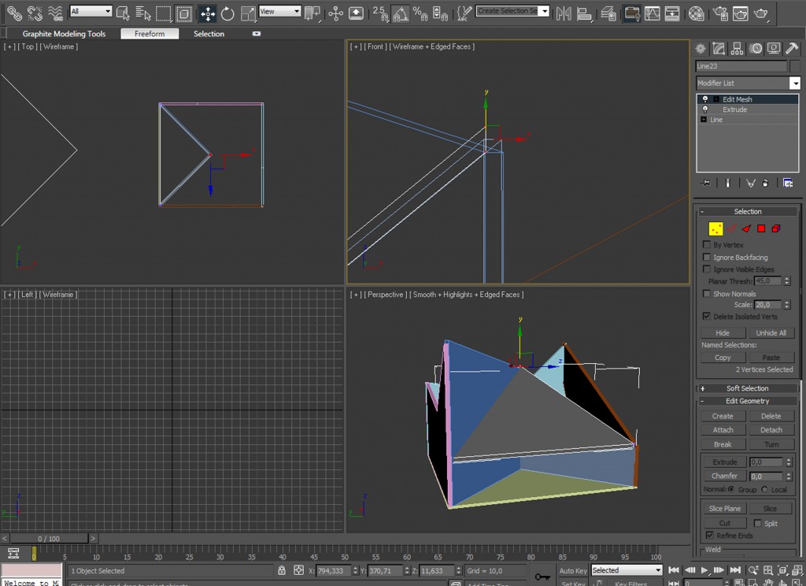
Task: Enable Ignore Visible Edges checkbox
Action: coord(707,269)
